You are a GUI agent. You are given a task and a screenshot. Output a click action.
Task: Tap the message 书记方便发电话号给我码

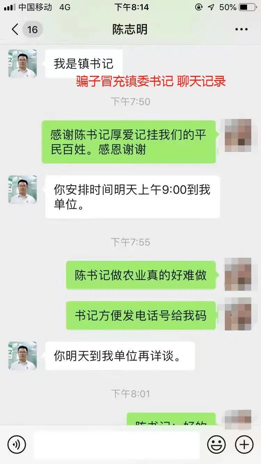tap(141, 315)
